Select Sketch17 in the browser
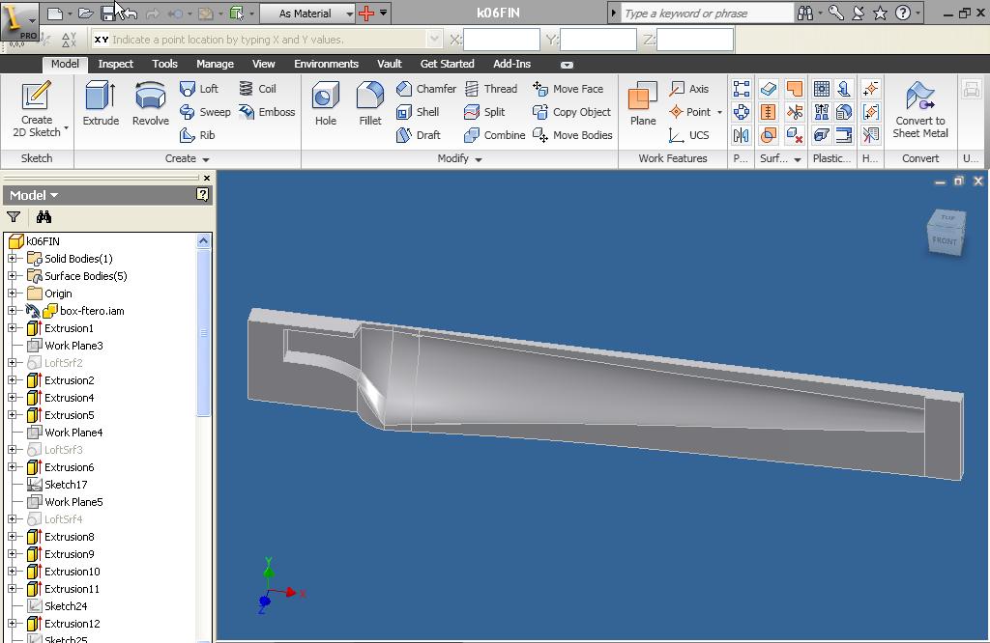The height and width of the screenshot is (643, 990). 66,485
